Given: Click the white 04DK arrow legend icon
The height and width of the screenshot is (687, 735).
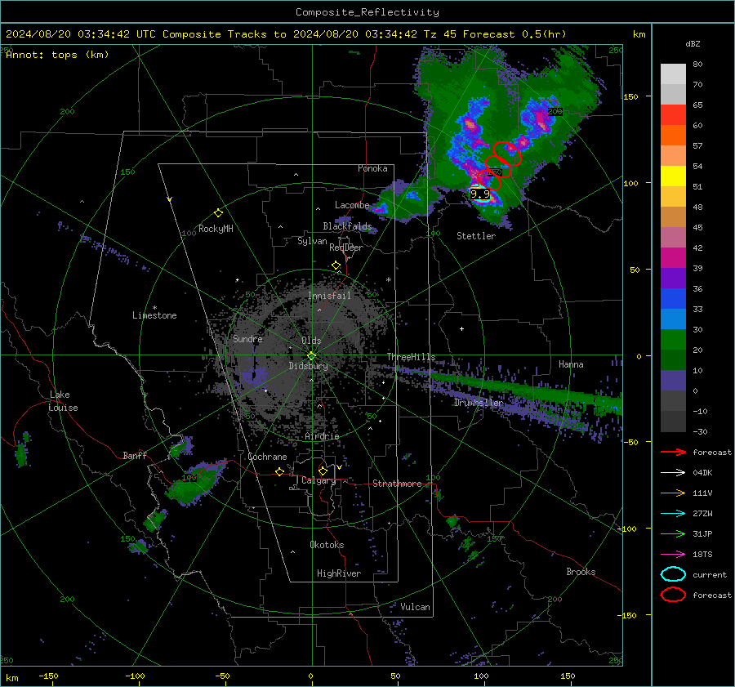Looking at the screenshot, I should tap(673, 473).
